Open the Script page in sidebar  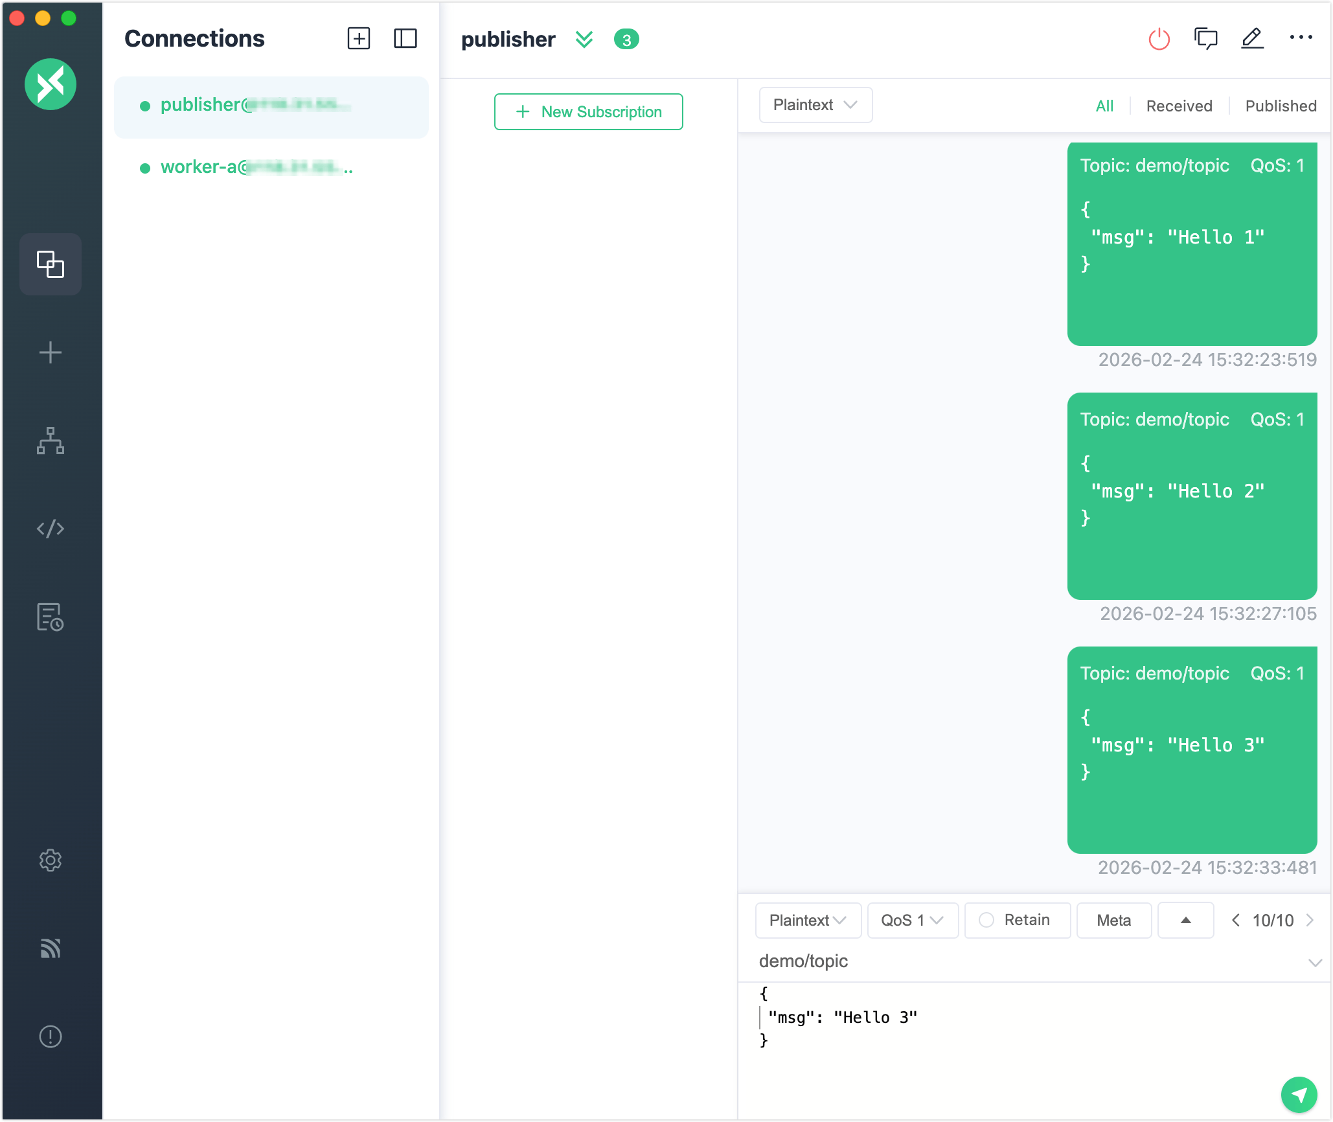51,529
